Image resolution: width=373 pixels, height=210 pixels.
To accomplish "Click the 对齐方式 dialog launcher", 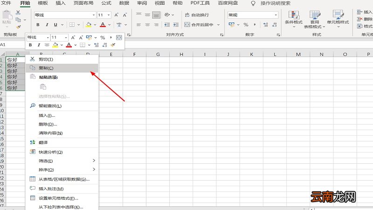I will [x=222, y=35].
